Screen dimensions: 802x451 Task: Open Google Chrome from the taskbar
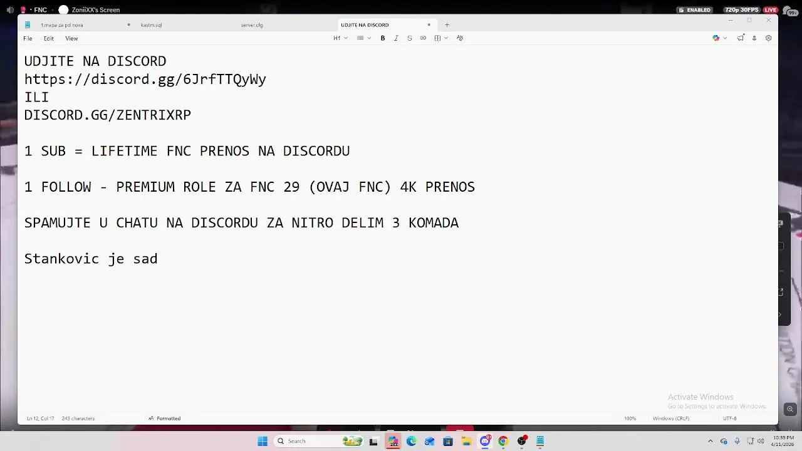[x=503, y=441]
